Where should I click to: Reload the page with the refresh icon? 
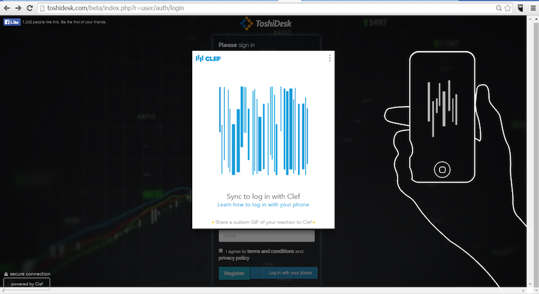[x=30, y=8]
